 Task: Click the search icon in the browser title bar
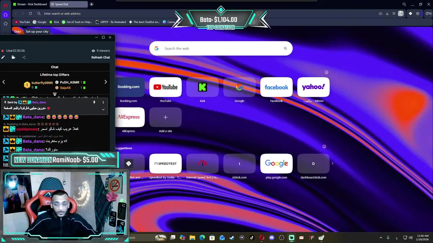pos(404,4)
